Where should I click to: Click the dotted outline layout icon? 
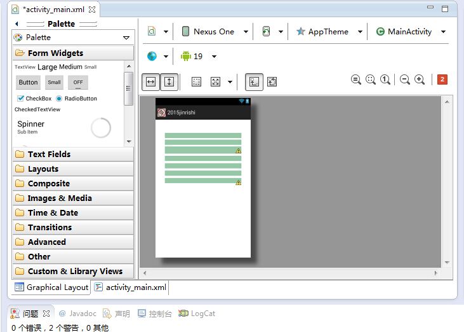tap(197, 81)
